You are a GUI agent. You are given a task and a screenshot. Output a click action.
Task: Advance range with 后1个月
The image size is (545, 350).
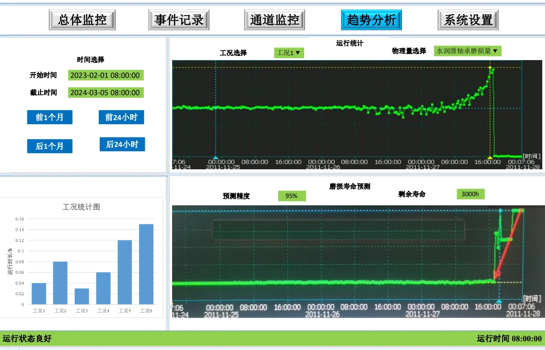coord(50,146)
